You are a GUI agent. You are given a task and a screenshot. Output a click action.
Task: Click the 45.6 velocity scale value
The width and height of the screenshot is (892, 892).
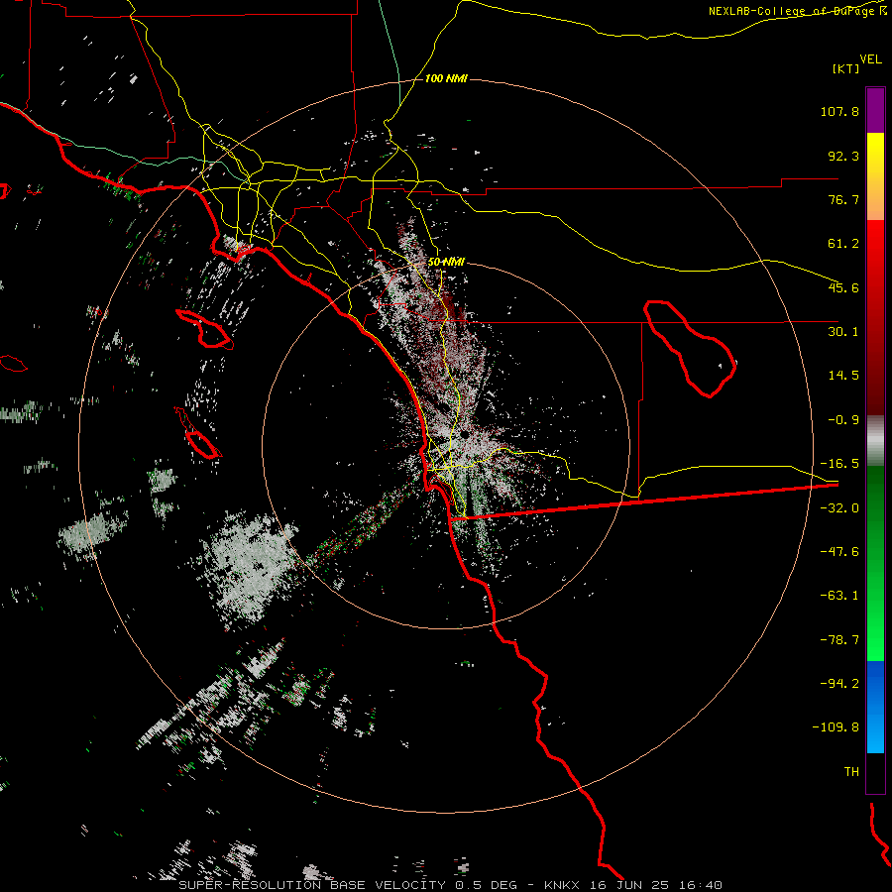click(x=843, y=287)
